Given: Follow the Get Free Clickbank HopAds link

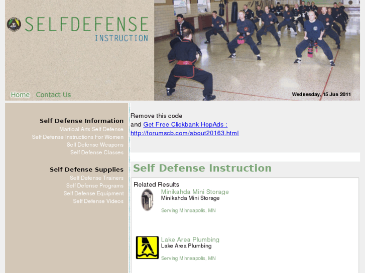Looking at the screenshot, I should pyautogui.click(x=185, y=125).
